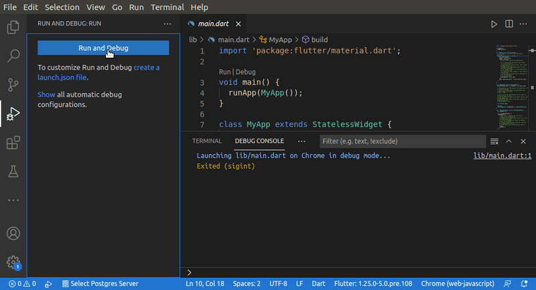
Task: Open the Explorer view in activity bar
Action: (x=13, y=27)
